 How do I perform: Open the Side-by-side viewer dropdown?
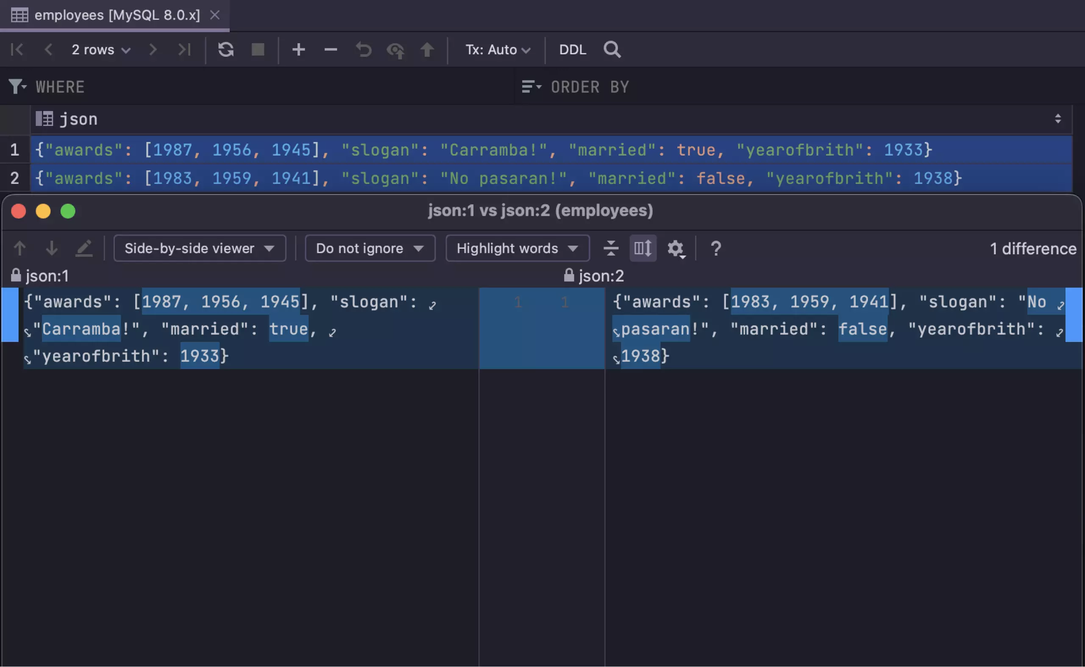tap(198, 248)
